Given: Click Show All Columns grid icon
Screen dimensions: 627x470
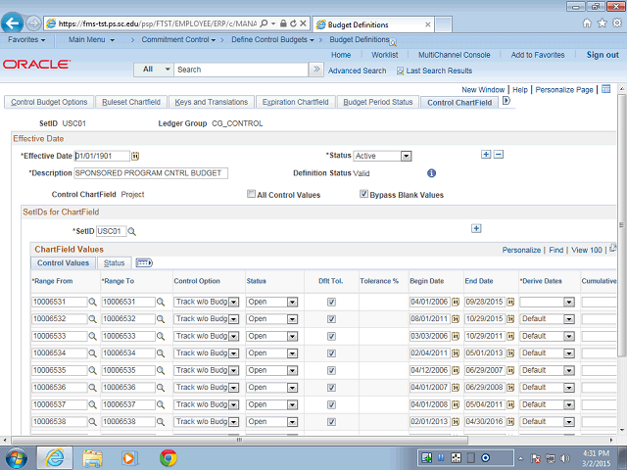Looking at the screenshot, I should point(143,262).
